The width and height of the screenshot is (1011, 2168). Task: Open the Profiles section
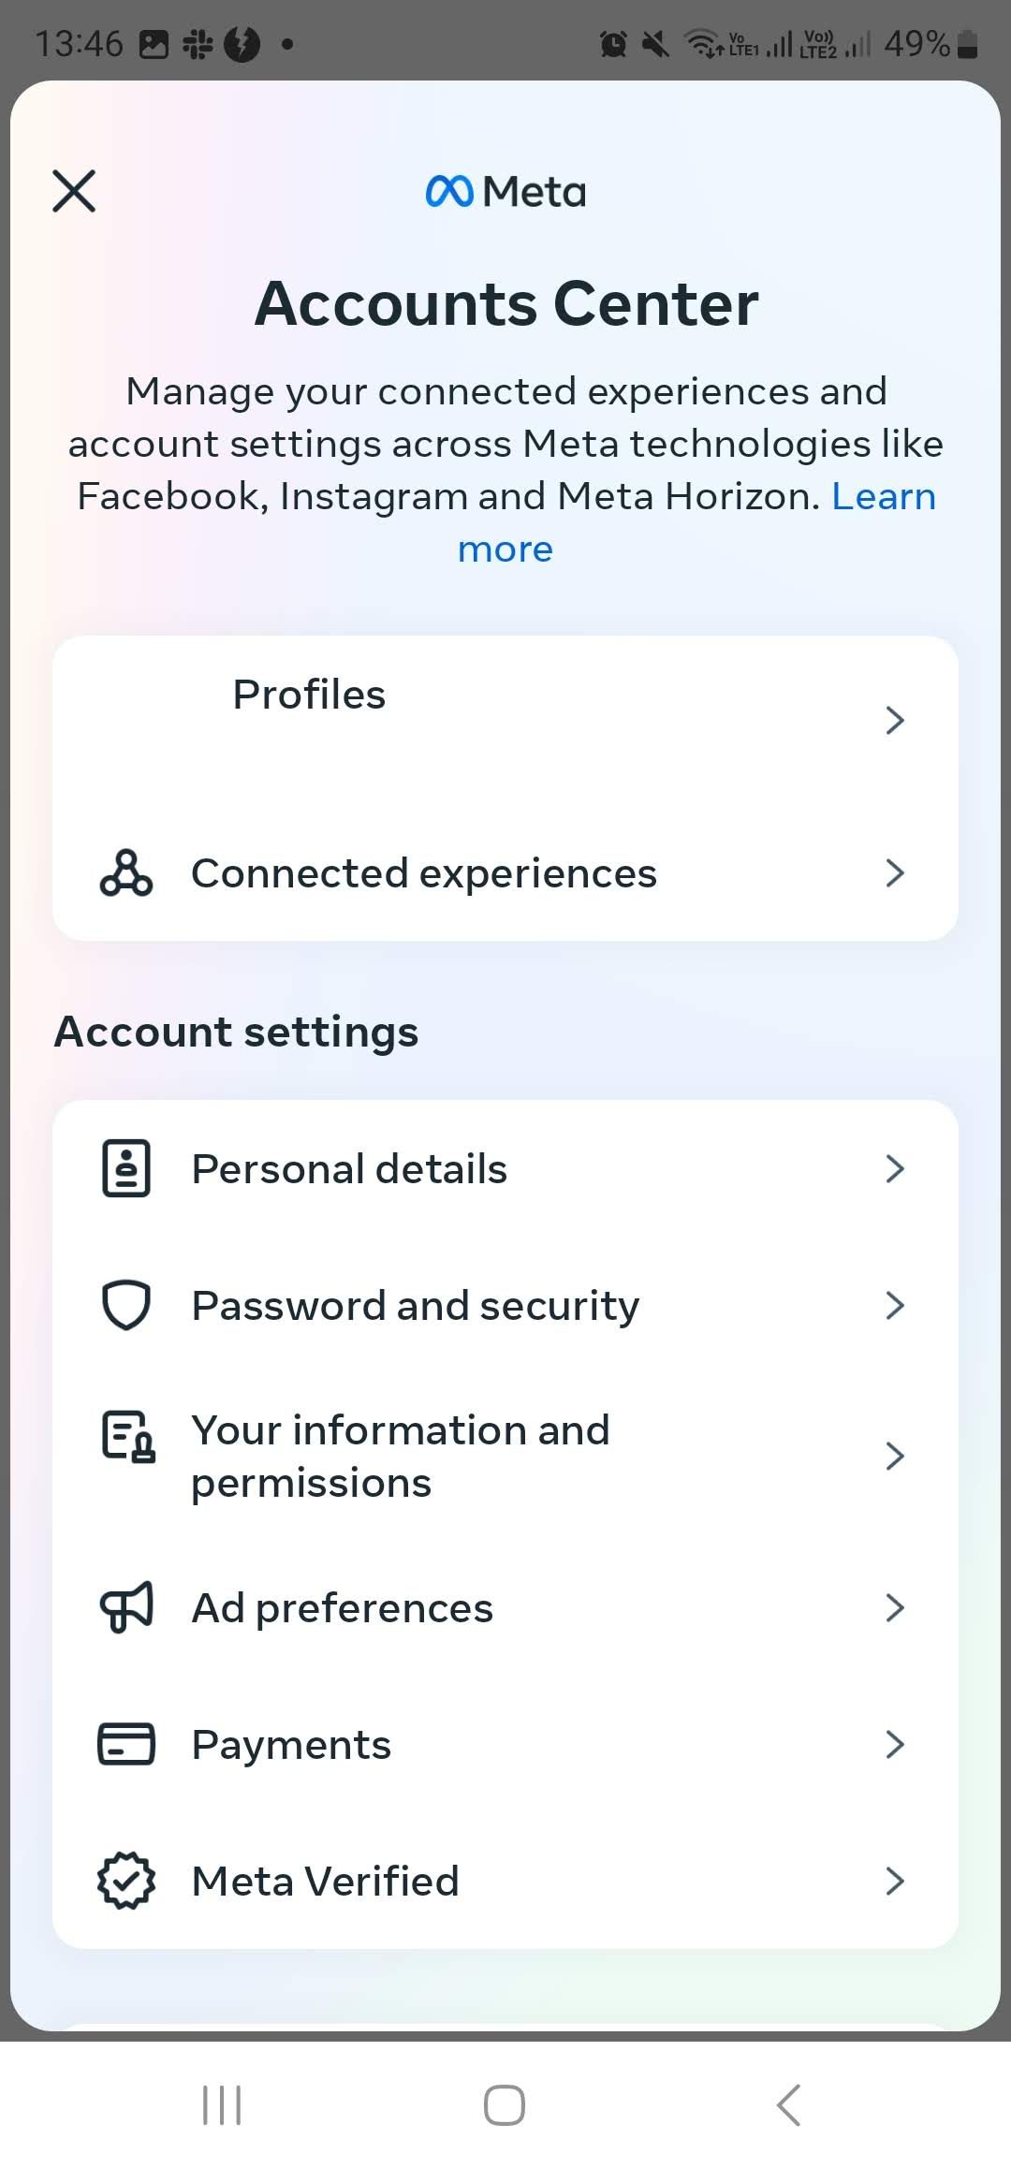point(309,696)
